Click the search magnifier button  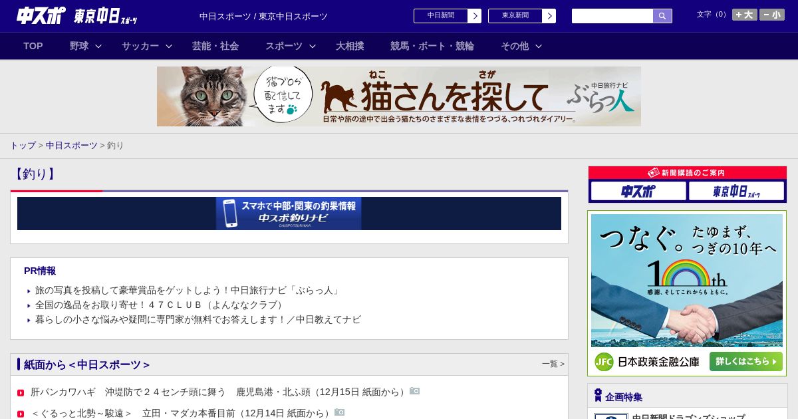pyautogui.click(x=662, y=16)
